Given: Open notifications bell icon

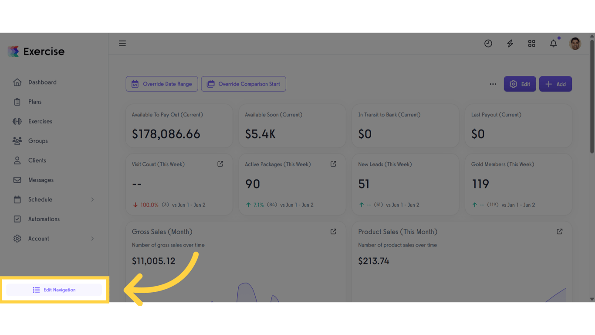Looking at the screenshot, I should click(554, 43).
